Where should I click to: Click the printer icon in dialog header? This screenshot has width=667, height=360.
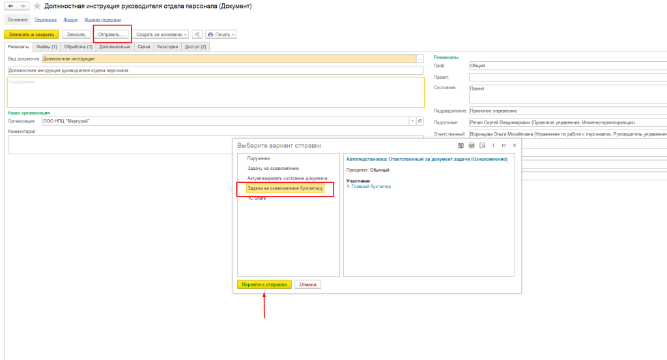(472, 145)
